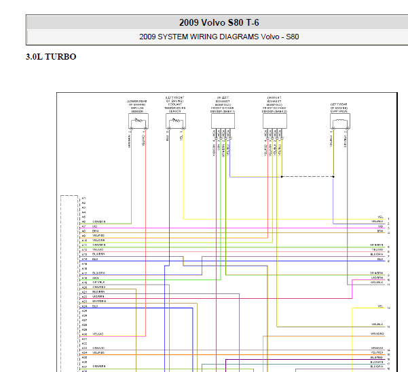Click the coolant temperature sensor symbol box
The height and width of the screenshot is (372, 408).
click(x=176, y=121)
